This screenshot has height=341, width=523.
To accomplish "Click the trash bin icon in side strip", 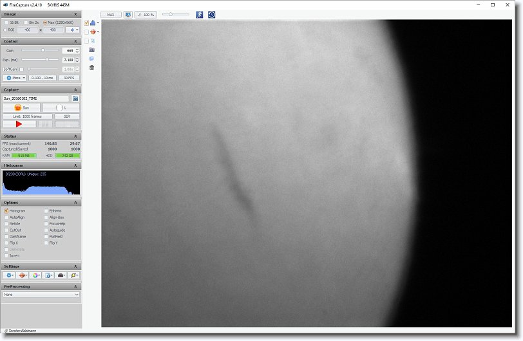I will (91, 68).
